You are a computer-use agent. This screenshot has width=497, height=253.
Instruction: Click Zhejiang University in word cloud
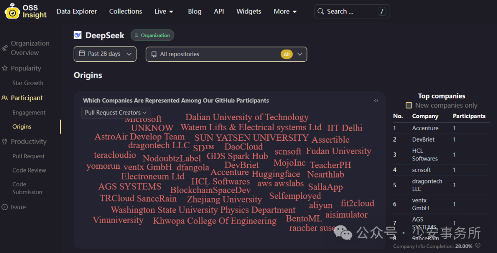tap(225, 200)
